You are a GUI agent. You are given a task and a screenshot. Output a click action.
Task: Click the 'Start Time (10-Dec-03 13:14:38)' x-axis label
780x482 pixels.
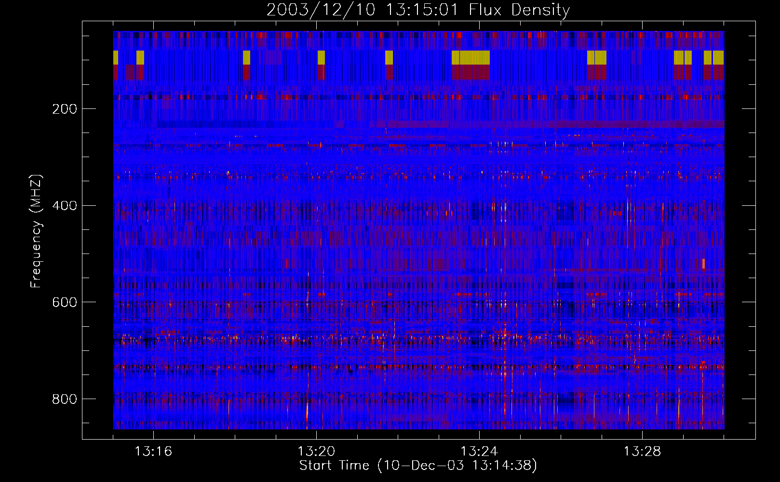click(418, 465)
